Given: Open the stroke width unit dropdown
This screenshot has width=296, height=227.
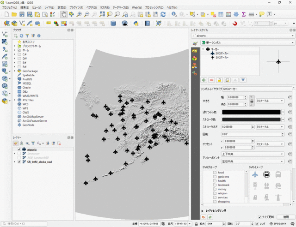Looking at the screenshot, I should [270, 127].
